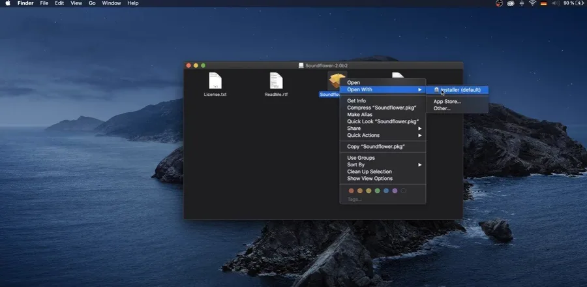
Task: Select the ReadMe.rtf document icon
Action: (277, 81)
